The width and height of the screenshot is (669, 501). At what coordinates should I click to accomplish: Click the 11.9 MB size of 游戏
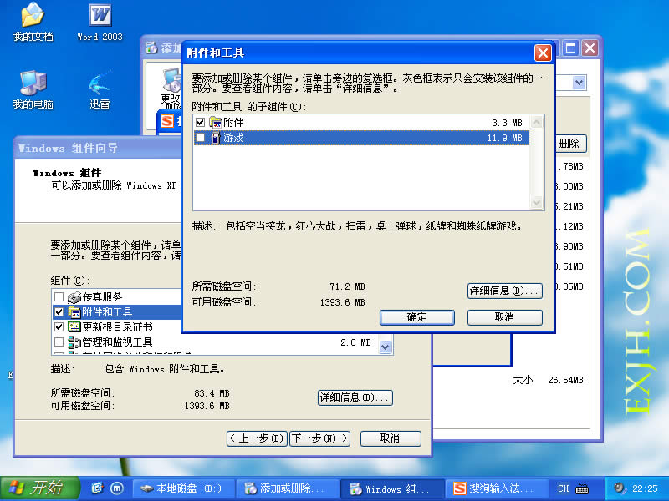(x=505, y=138)
